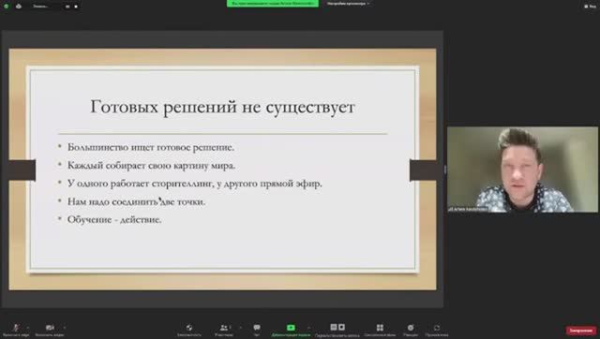Open audio options arrow next to microphone
600x339 pixels.
coord(28,328)
